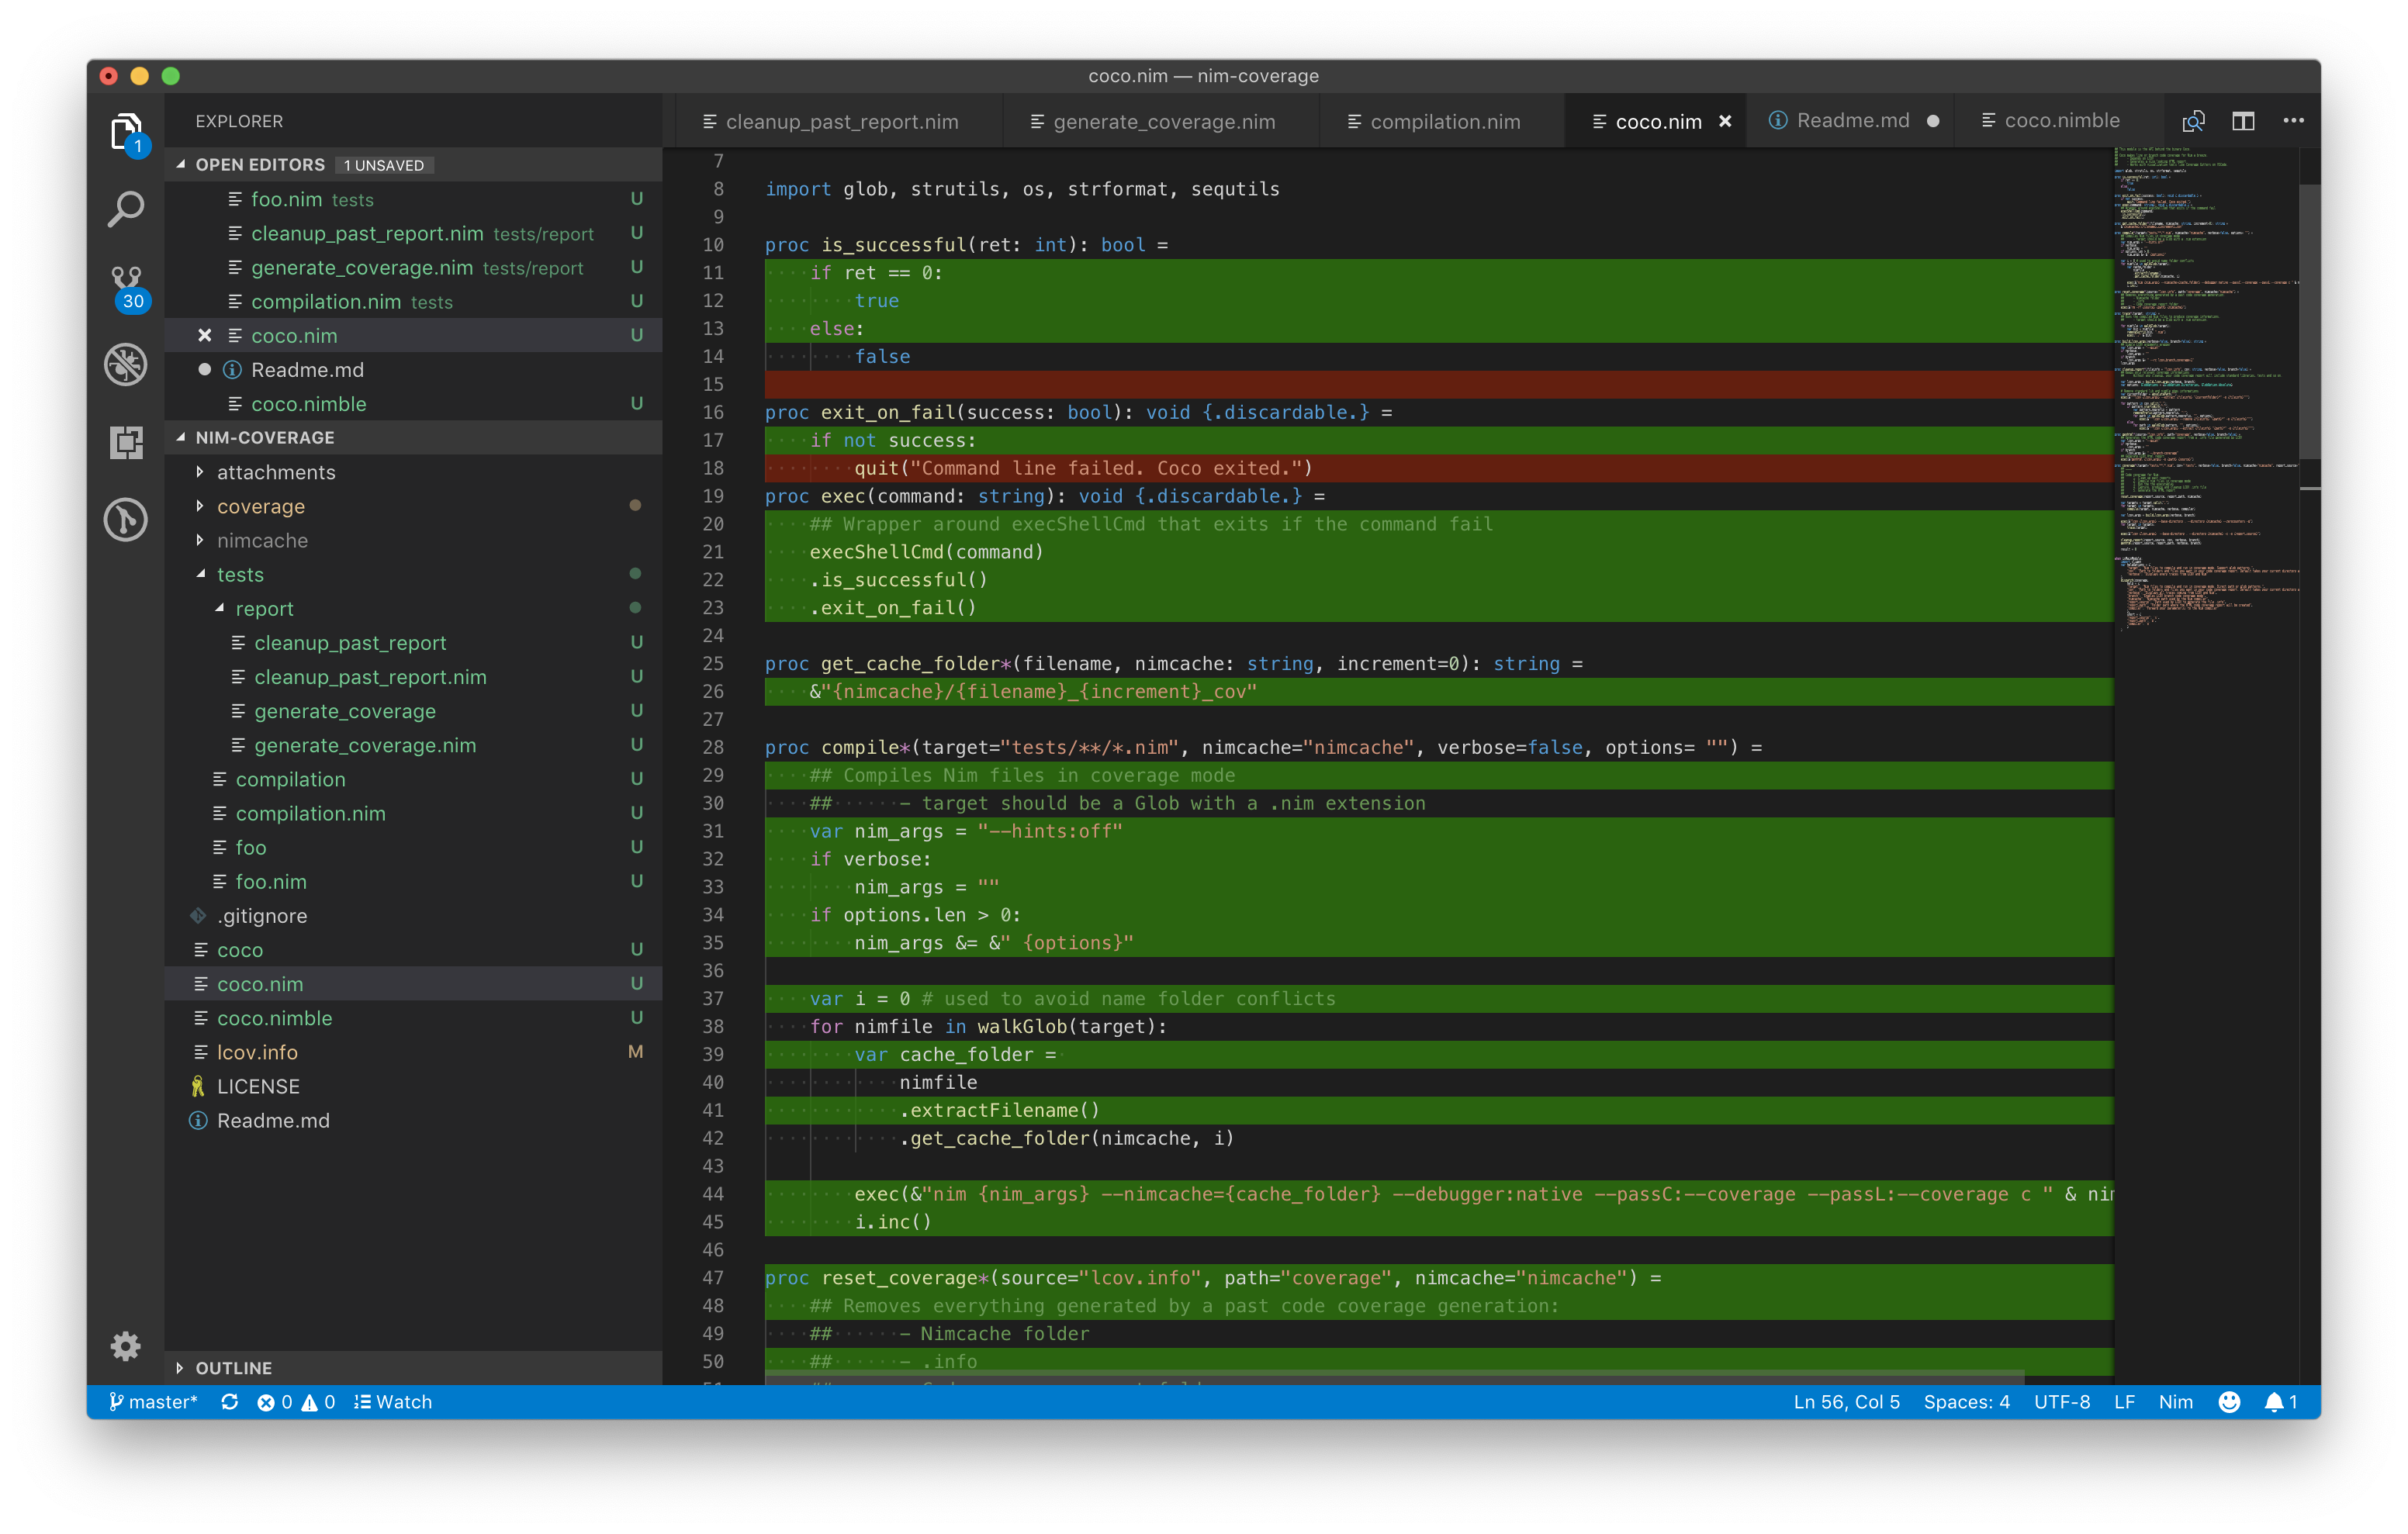Open the Extensions view icon
This screenshot has height=1534, width=2408.
coord(126,441)
